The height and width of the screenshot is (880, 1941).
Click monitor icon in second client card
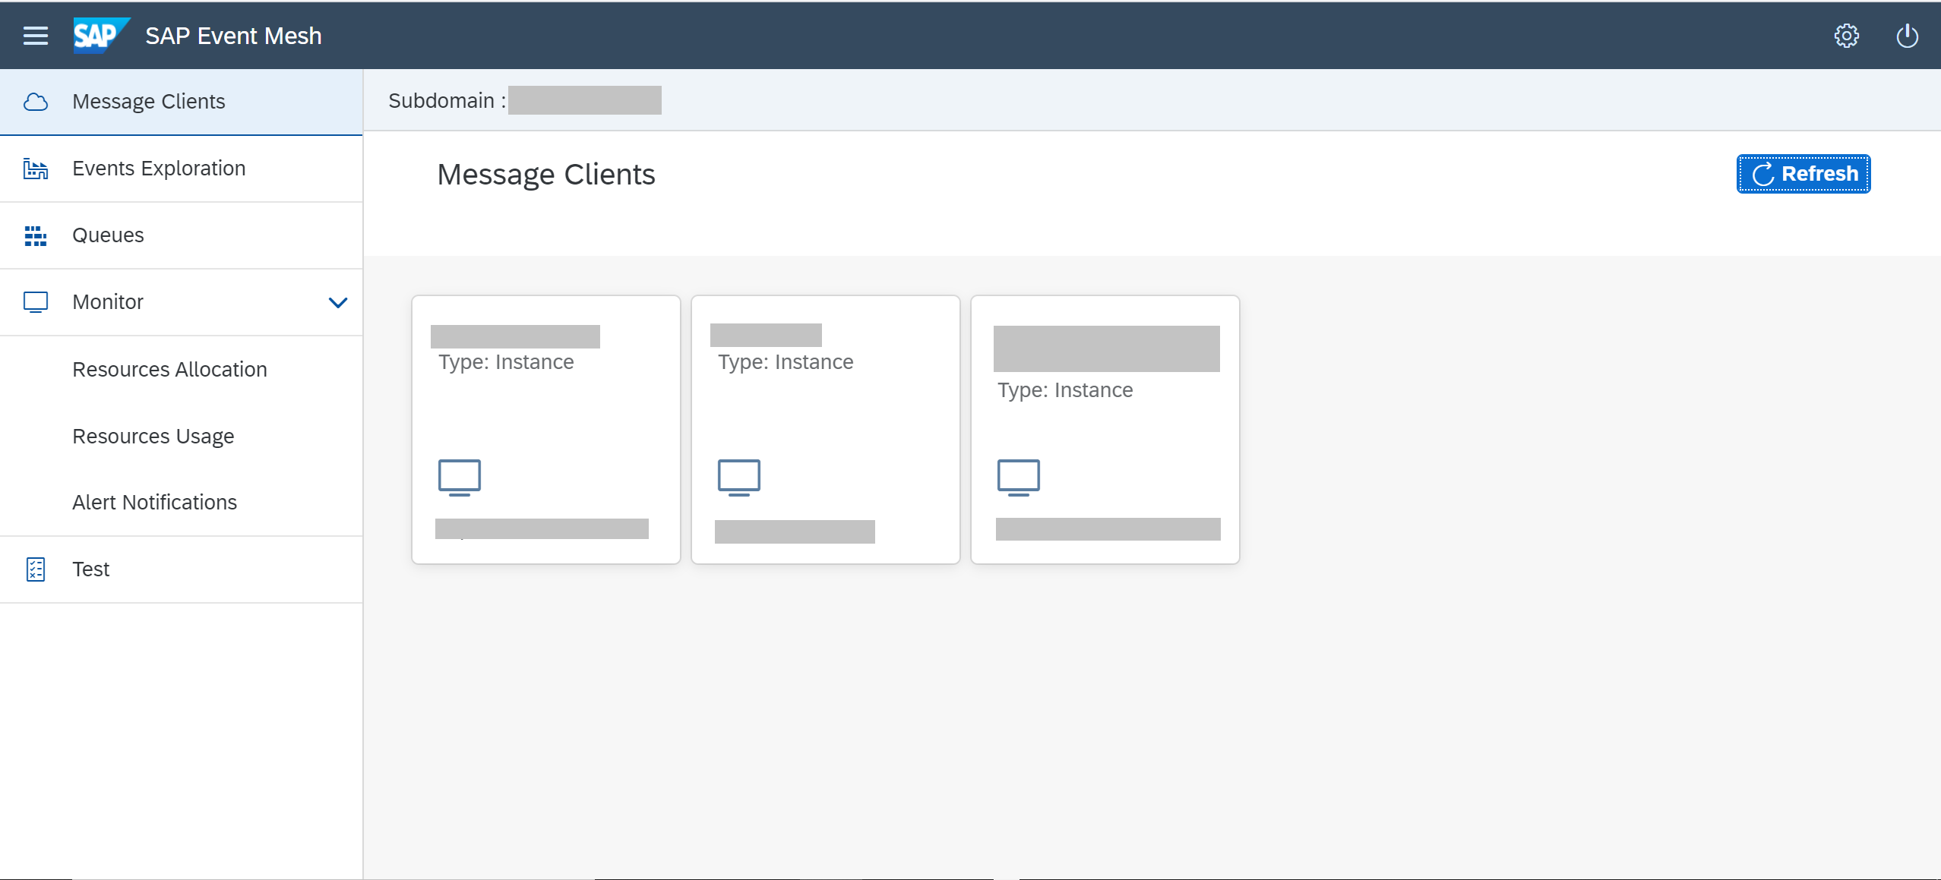pyautogui.click(x=739, y=478)
